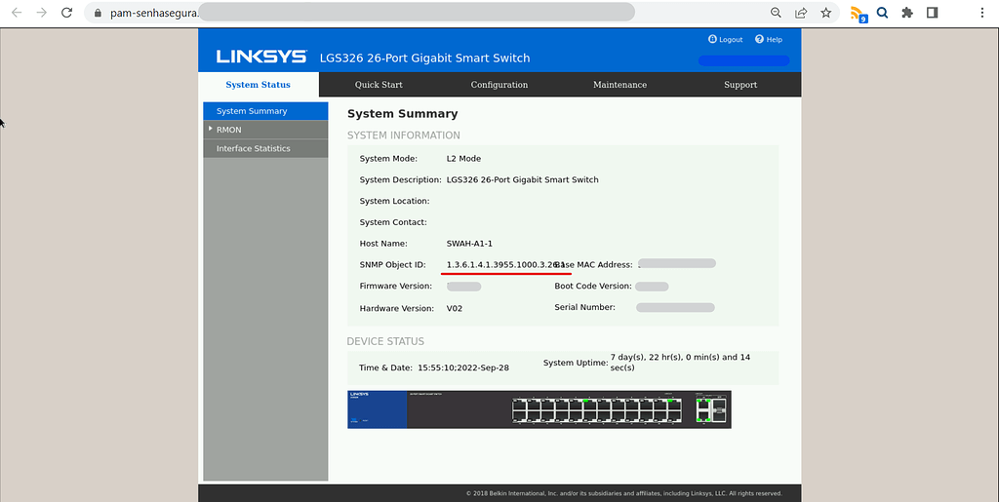Click the SYSTEM INFORMATION section header

(x=403, y=135)
